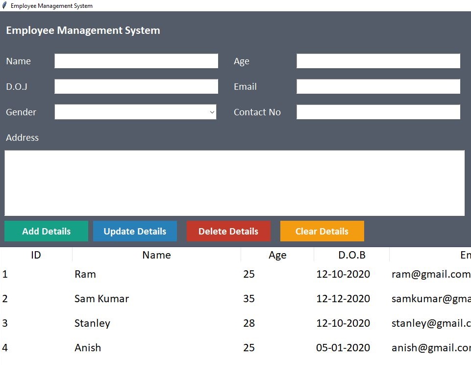The width and height of the screenshot is (471, 365).
Task: Click the Update Details button
Action: [x=135, y=231]
